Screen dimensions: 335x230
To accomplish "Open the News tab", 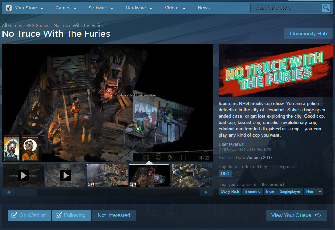I will (204, 8).
